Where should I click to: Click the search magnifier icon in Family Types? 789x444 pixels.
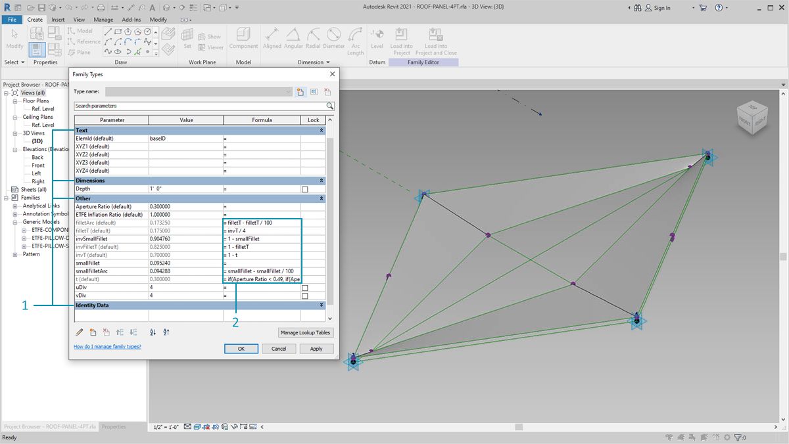[329, 106]
